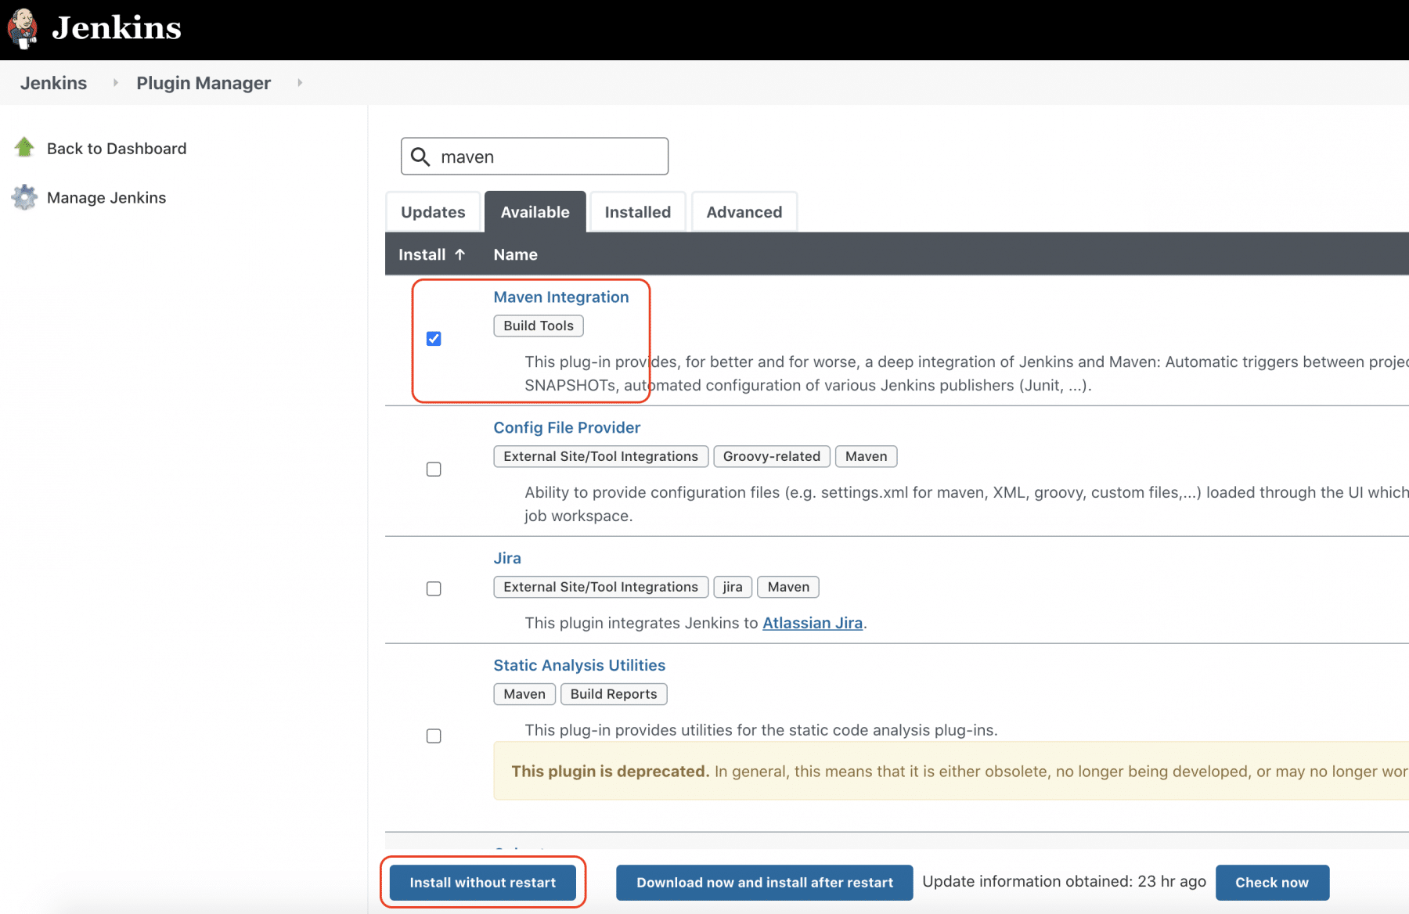Click the green Back to Dashboard arrow icon
Screen dimensions: 1409x914
pos(24,147)
